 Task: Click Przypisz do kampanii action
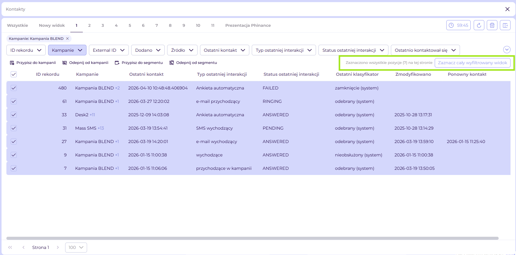point(33,63)
